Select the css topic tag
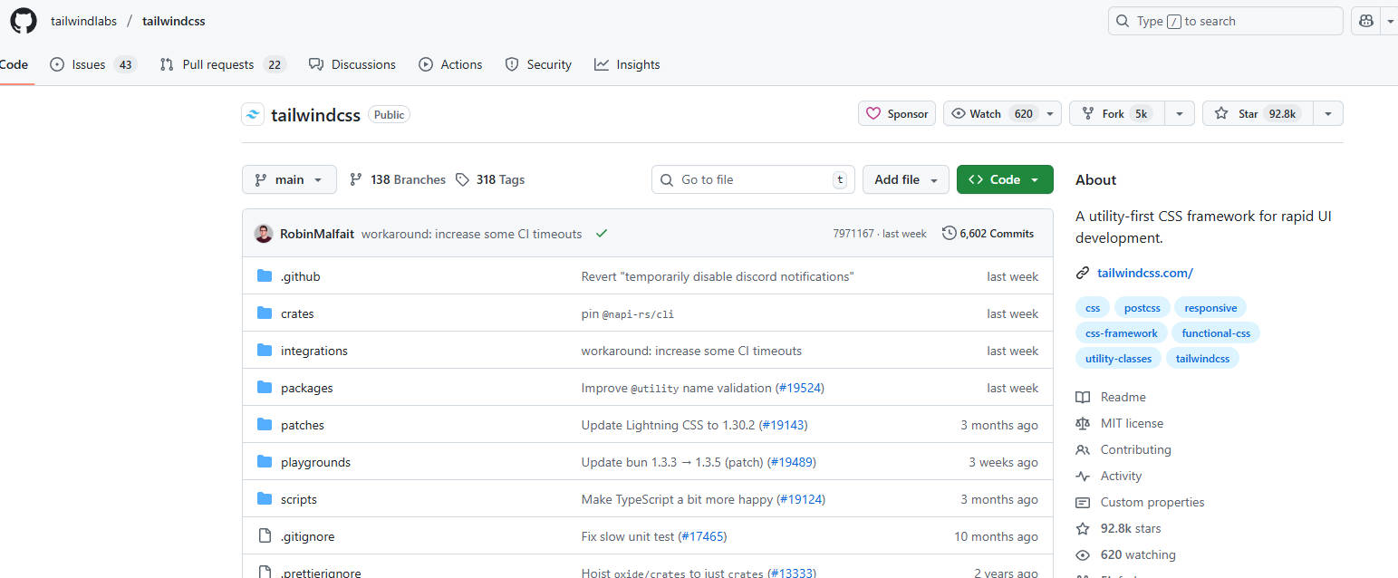The image size is (1398, 578). pyautogui.click(x=1093, y=308)
